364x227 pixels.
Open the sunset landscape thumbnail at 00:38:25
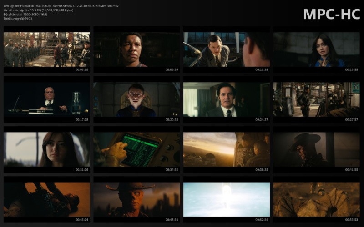227,149
